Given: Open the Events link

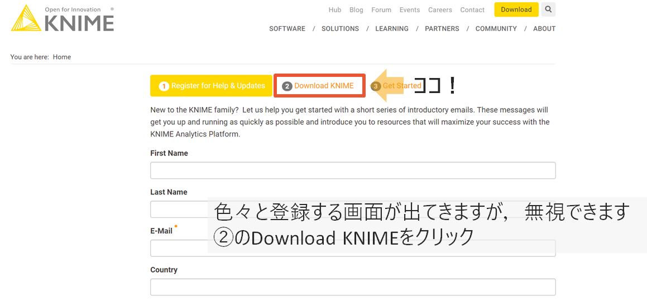Looking at the screenshot, I should 410,10.
